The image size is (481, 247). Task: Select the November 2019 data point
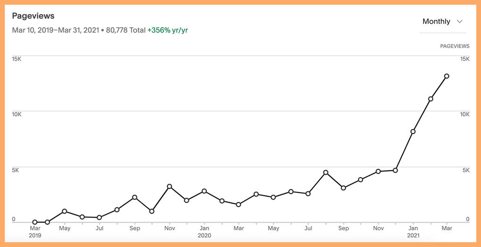[x=169, y=187]
